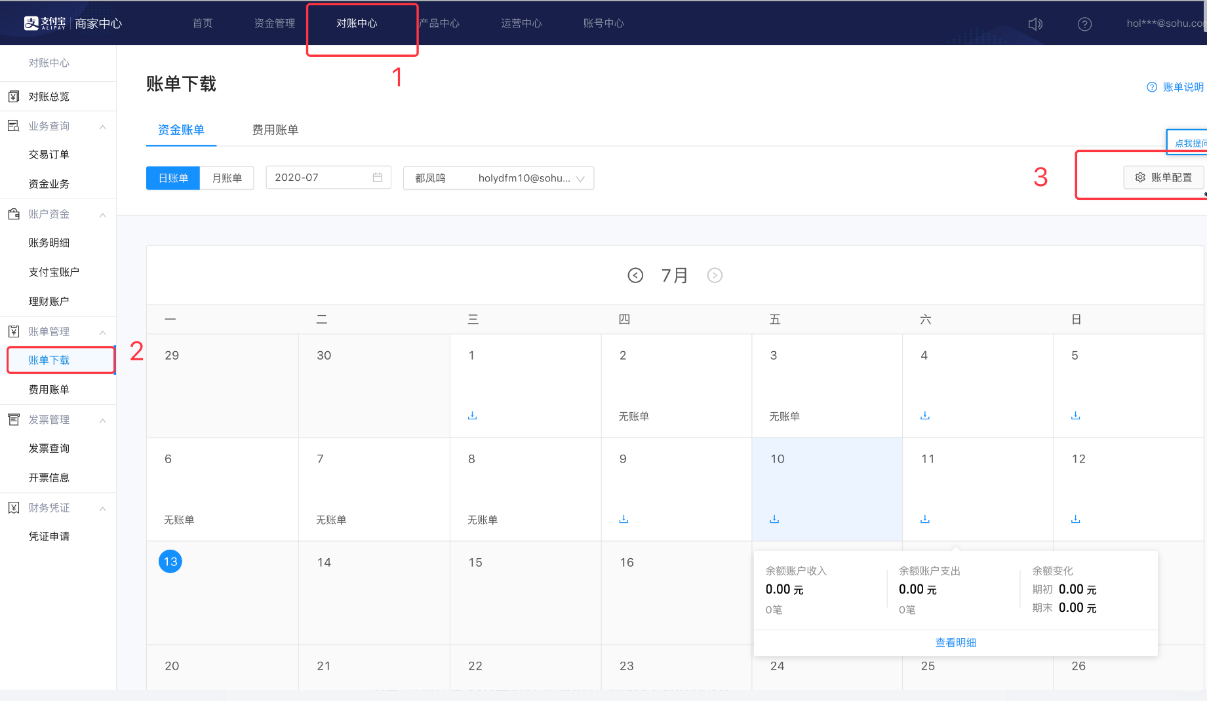Open 费用账单 in sidebar
The image size is (1207, 701).
point(49,390)
